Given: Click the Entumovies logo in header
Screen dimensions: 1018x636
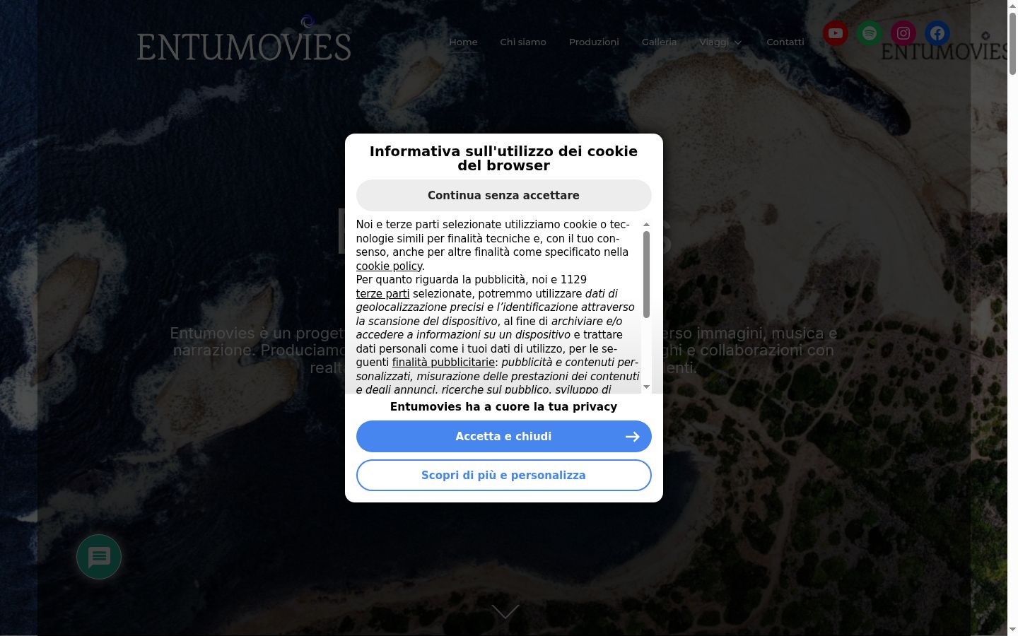Looking at the screenshot, I should pyautogui.click(x=244, y=40).
